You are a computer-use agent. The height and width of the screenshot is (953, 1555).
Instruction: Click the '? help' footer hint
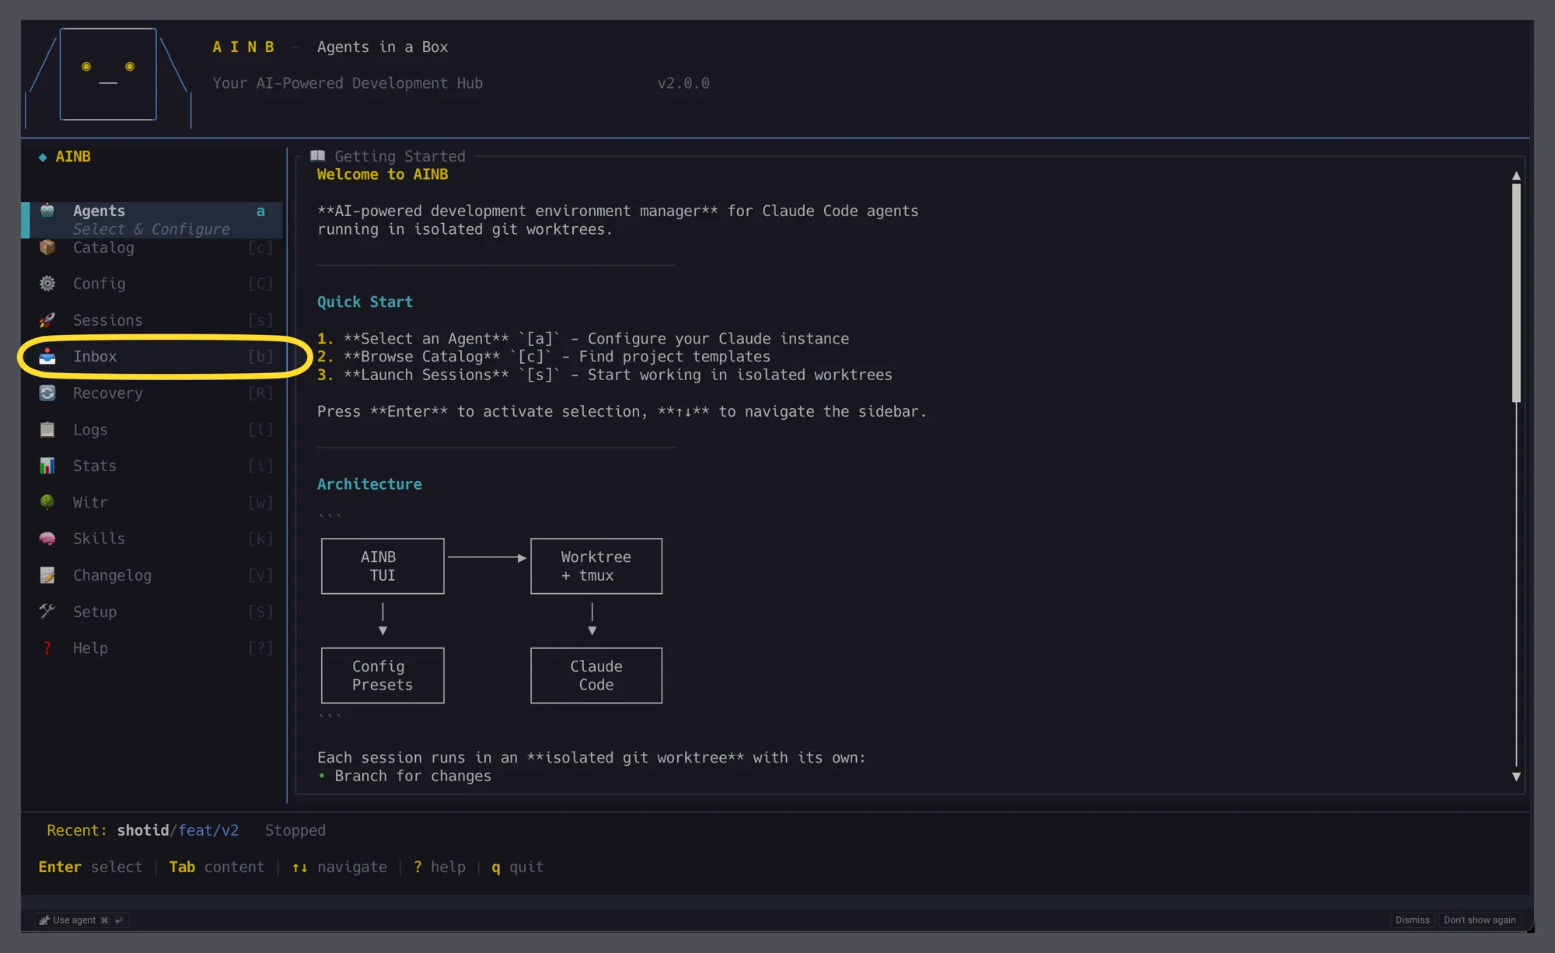point(439,867)
